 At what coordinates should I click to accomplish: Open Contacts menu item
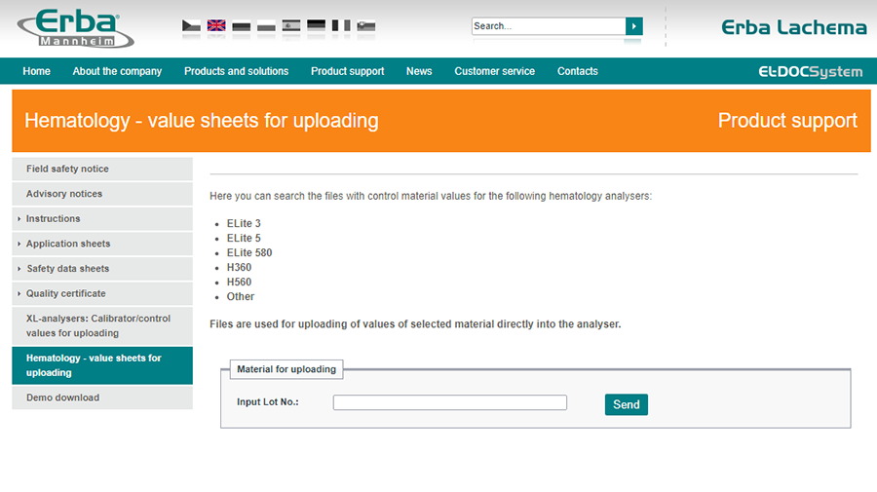[x=577, y=71]
